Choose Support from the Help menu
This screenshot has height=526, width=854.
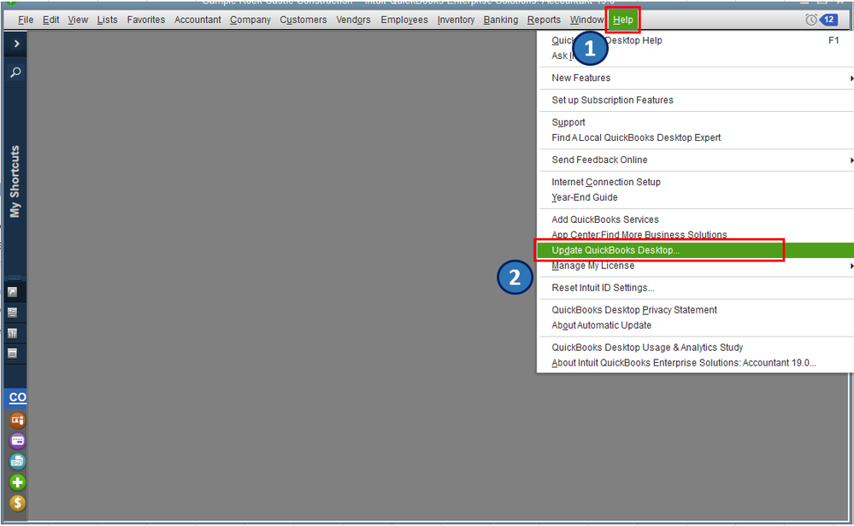pos(696,122)
